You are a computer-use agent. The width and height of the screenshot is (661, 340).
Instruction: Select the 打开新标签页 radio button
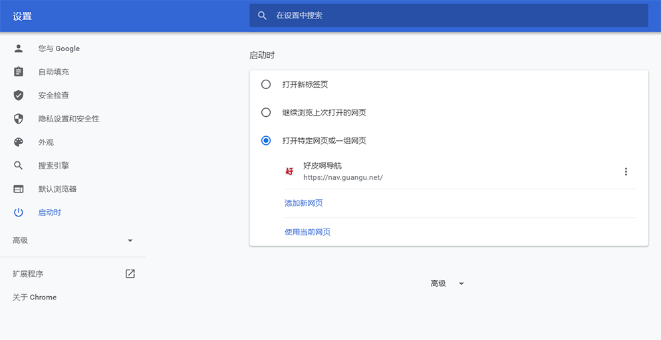266,84
